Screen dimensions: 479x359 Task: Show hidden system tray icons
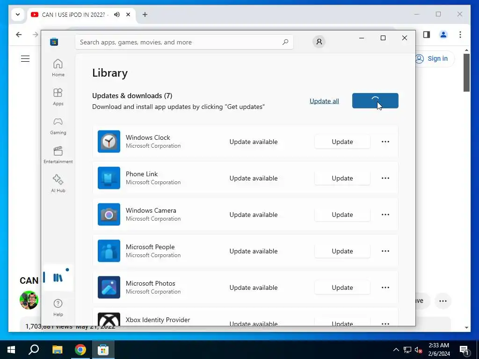point(396,350)
